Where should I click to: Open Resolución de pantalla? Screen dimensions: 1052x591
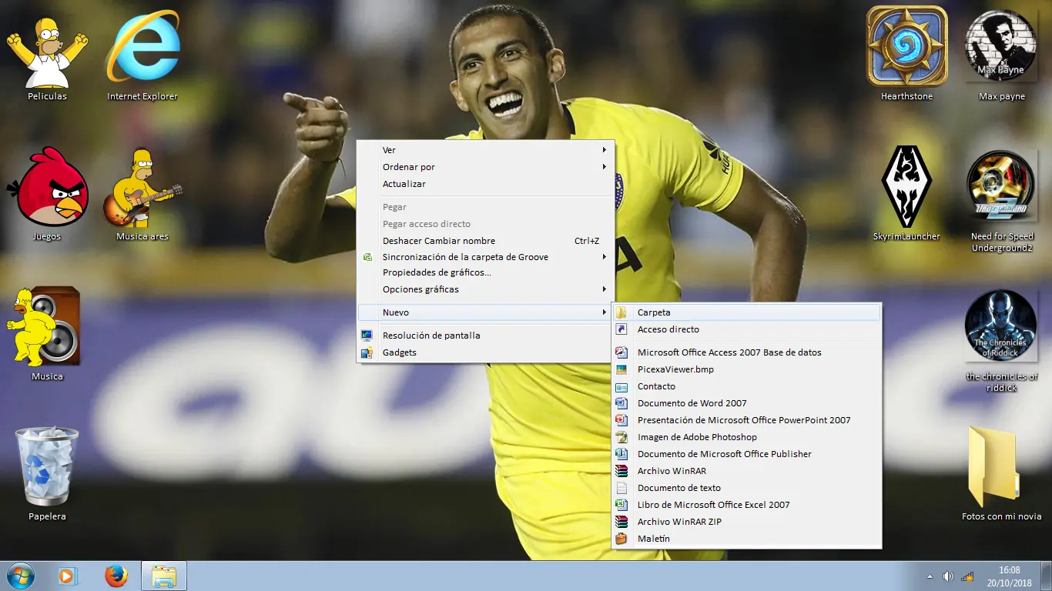point(485,336)
